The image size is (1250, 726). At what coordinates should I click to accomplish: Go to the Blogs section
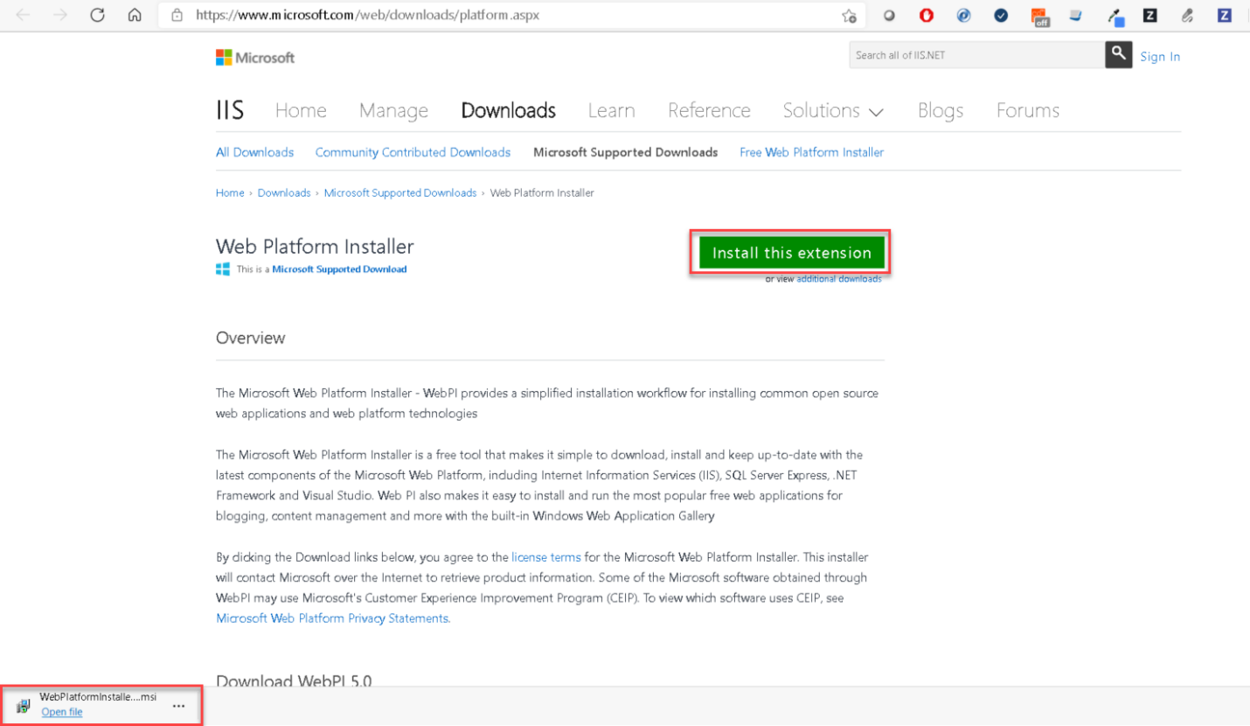tap(940, 110)
